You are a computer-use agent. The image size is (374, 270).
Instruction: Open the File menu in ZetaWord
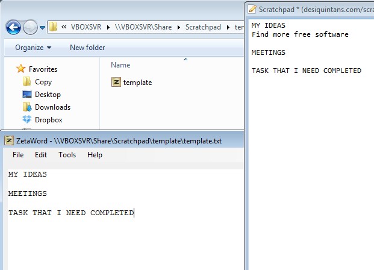[18, 155]
